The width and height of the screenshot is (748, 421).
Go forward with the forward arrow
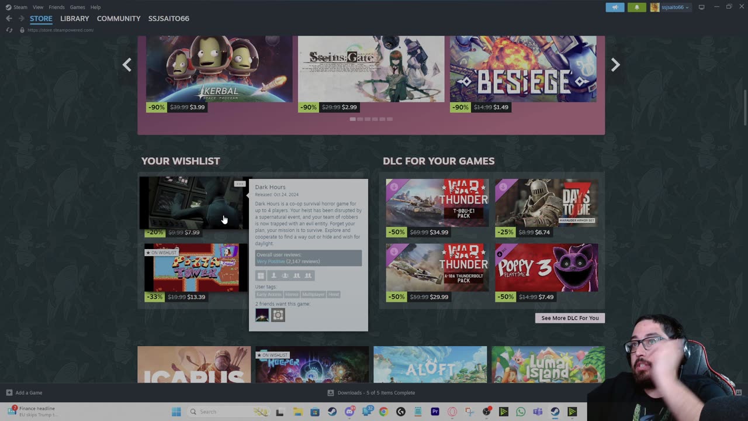(x=21, y=19)
